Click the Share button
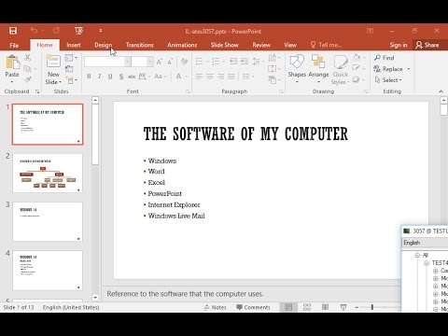The image size is (448, 336). point(427,45)
